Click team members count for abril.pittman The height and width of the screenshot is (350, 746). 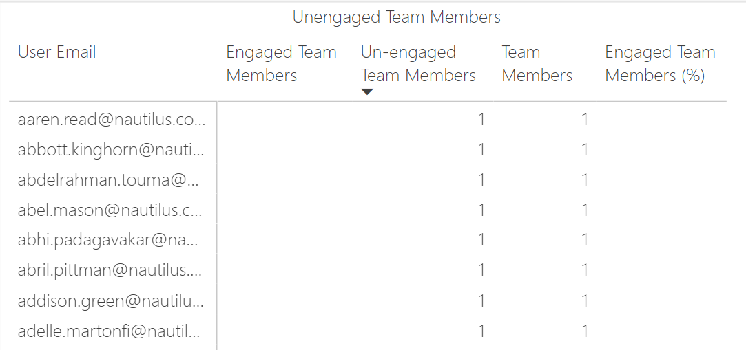(x=585, y=271)
